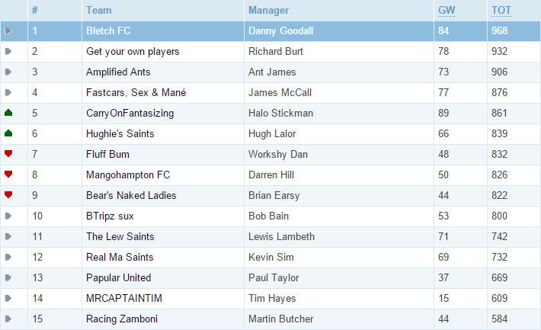
Task: Click red down arrow beside Bear's Naked Ladies
Action: point(8,195)
